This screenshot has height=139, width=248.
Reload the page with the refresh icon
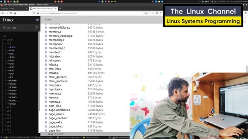pyautogui.click(x=11, y=14)
